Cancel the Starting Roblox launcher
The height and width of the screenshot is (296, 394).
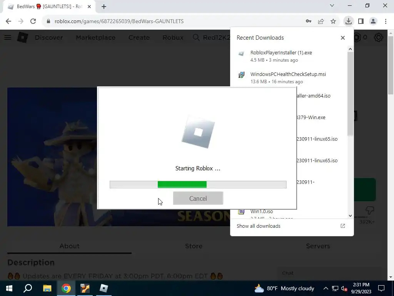(x=198, y=198)
